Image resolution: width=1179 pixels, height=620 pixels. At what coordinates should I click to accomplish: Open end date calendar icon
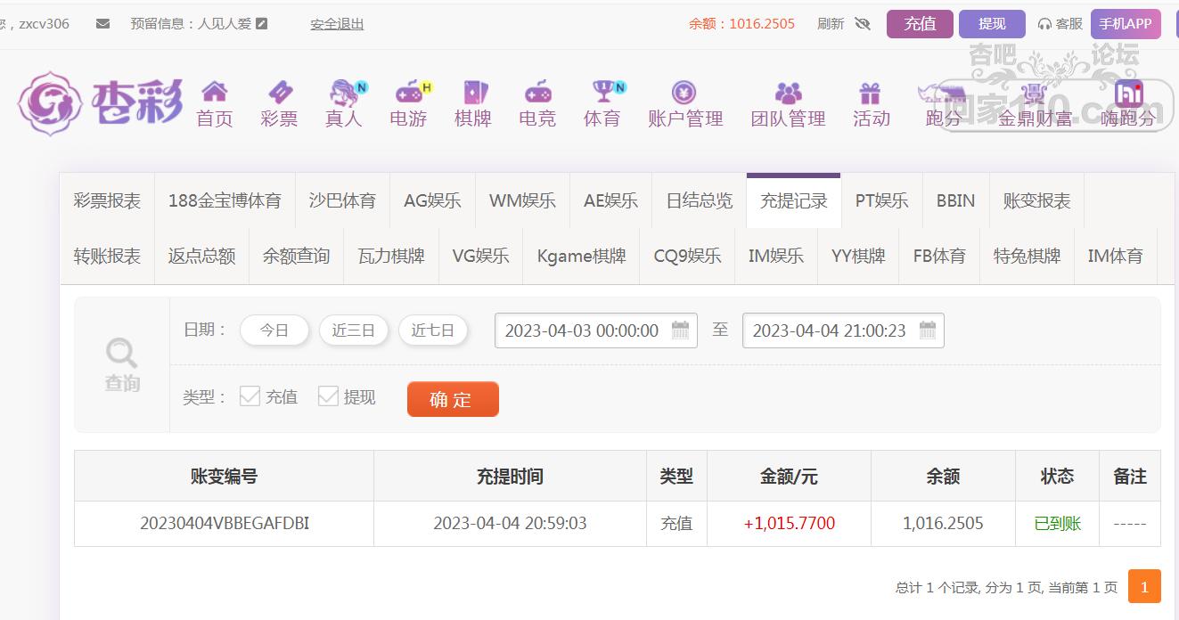[x=927, y=330]
